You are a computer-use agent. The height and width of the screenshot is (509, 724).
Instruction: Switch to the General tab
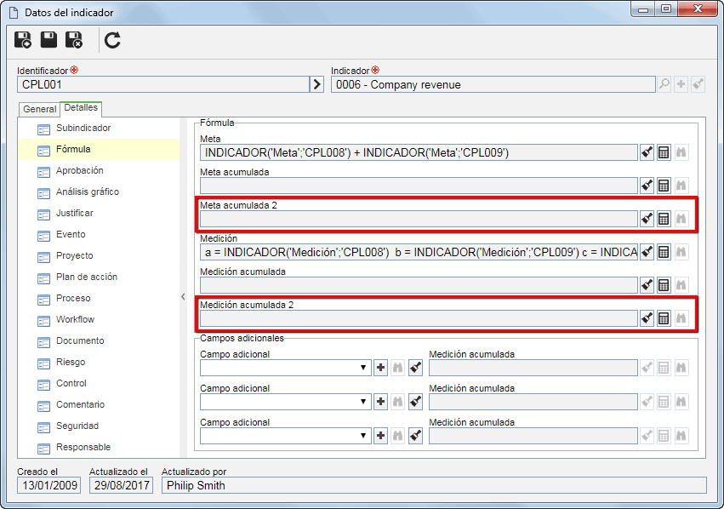pyautogui.click(x=40, y=109)
